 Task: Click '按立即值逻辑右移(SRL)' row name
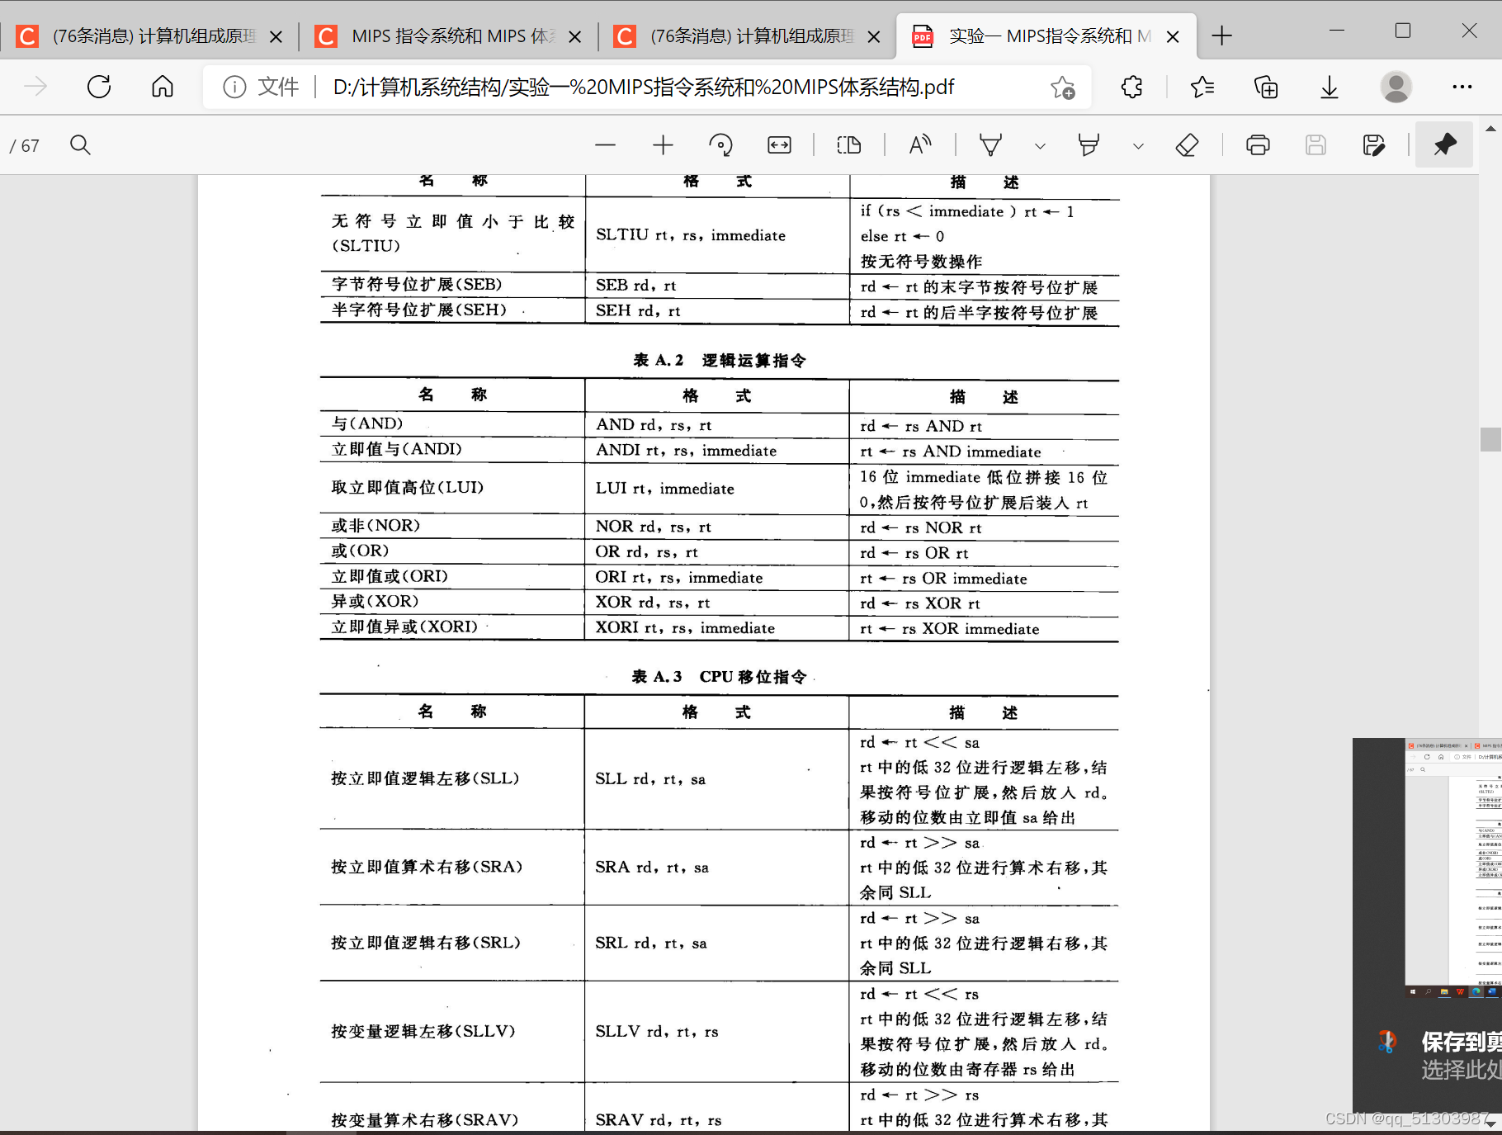point(426,943)
